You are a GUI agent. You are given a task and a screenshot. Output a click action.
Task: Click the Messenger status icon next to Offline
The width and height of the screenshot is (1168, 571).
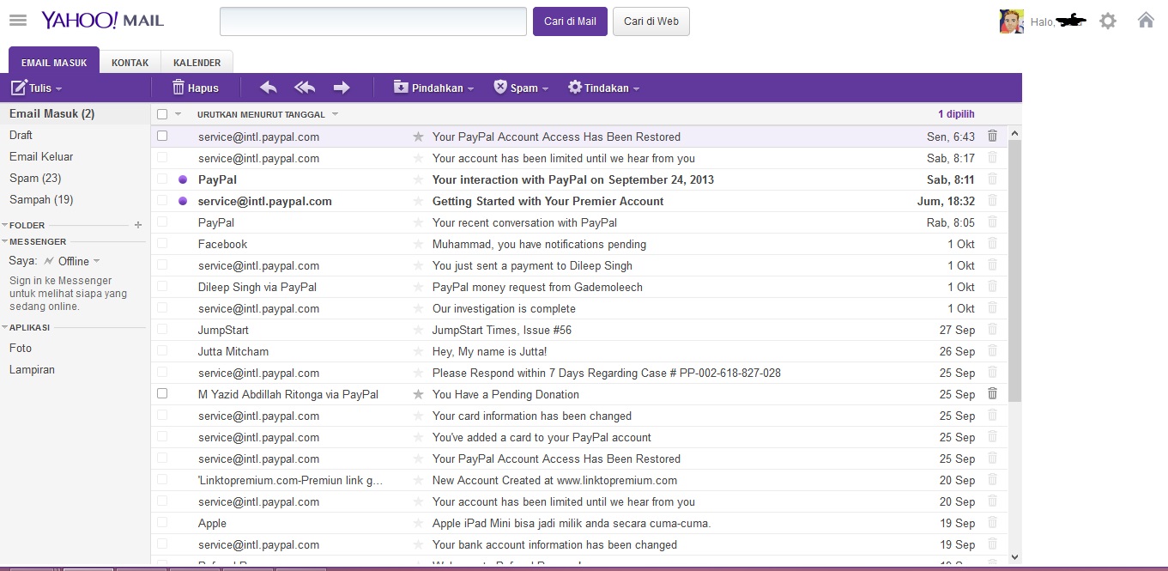tap(49, 261)
